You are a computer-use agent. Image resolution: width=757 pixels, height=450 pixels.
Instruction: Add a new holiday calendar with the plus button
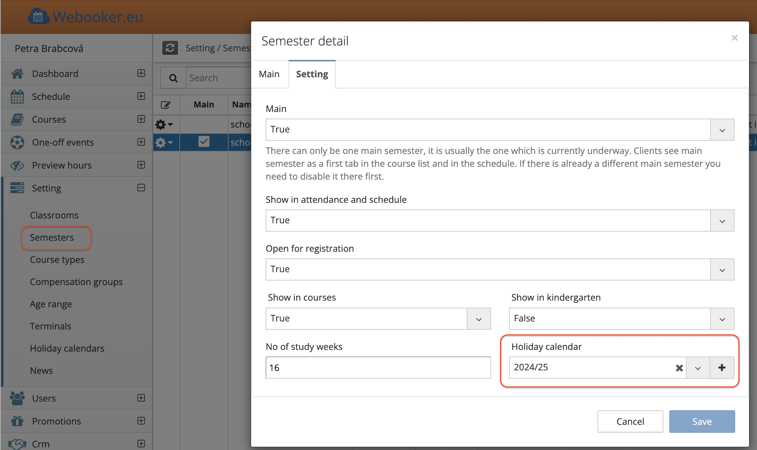[x=722, y=368]
